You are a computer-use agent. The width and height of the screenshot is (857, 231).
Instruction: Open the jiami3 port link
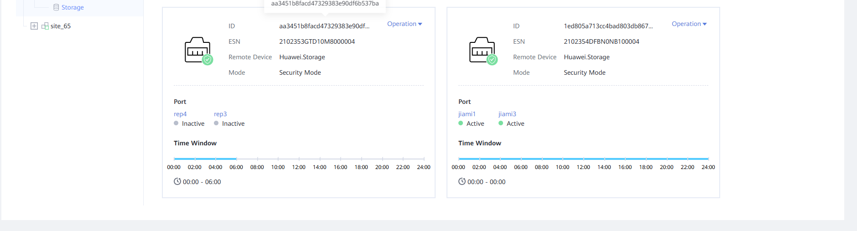(x=507, y=114)
